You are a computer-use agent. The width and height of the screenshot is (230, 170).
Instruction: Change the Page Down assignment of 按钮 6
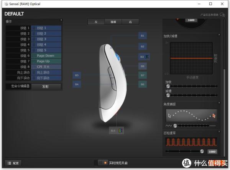pyautogui.click(x=46, y=56)
